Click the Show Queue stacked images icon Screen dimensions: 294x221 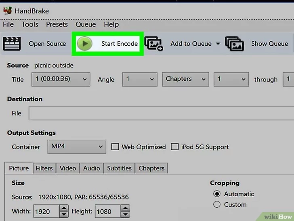[234, 44]
